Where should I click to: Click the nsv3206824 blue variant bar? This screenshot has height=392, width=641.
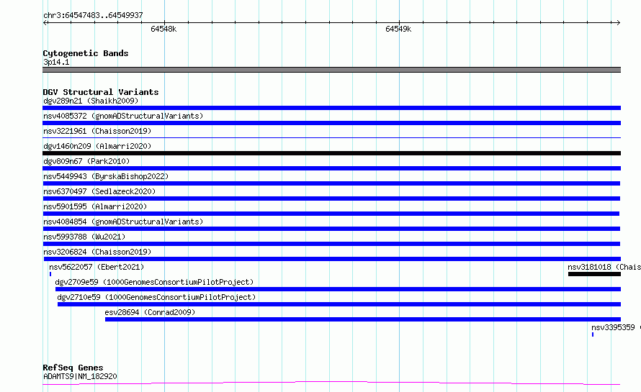tap(332, 259)
